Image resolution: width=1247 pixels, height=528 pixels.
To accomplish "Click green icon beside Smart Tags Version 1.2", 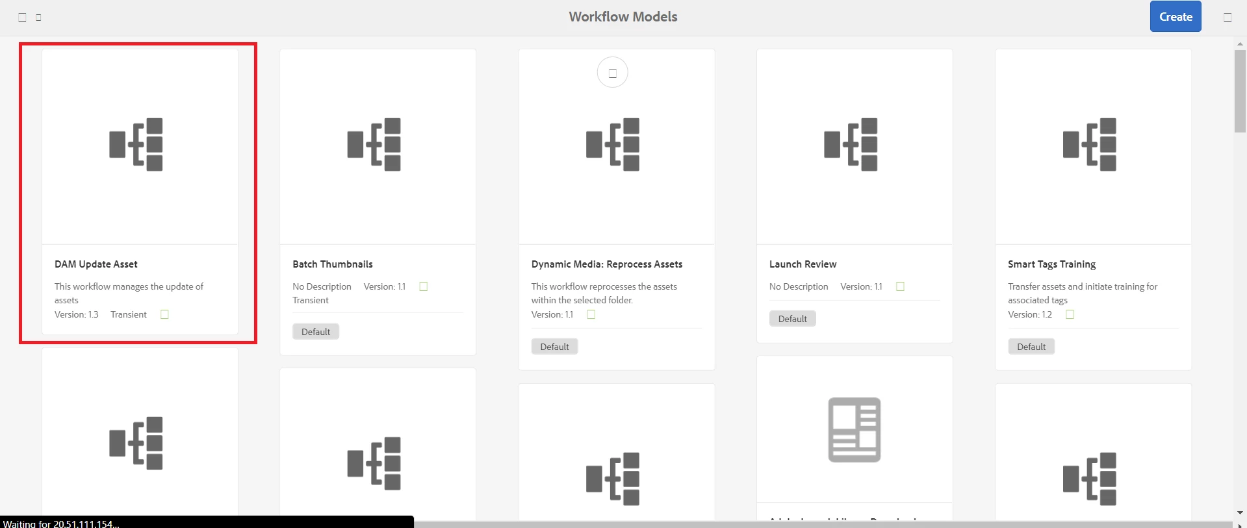I will tap(1070, 314).
